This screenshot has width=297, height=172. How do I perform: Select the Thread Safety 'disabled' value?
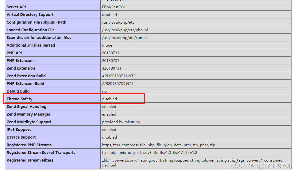pyautogui.click(x=109, y=99)
